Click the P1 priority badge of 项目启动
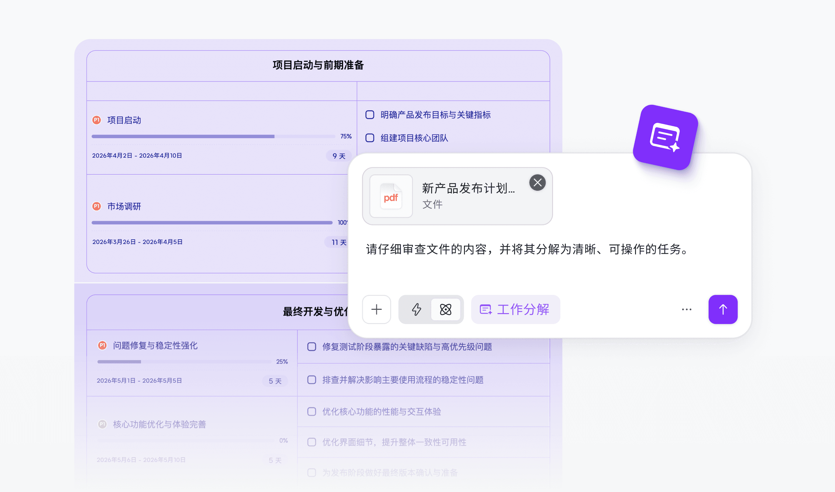The height and width of the screenshot is (492, 835). coord(97,120)
